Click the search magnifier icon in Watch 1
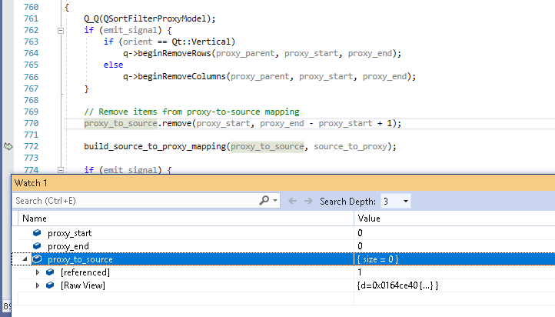Screen dimensions: 555x317 click(x=264, y=201)
